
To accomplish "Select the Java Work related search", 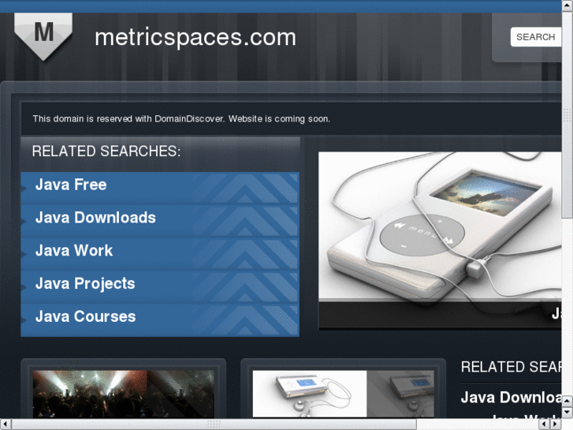I will pos(160,253).
